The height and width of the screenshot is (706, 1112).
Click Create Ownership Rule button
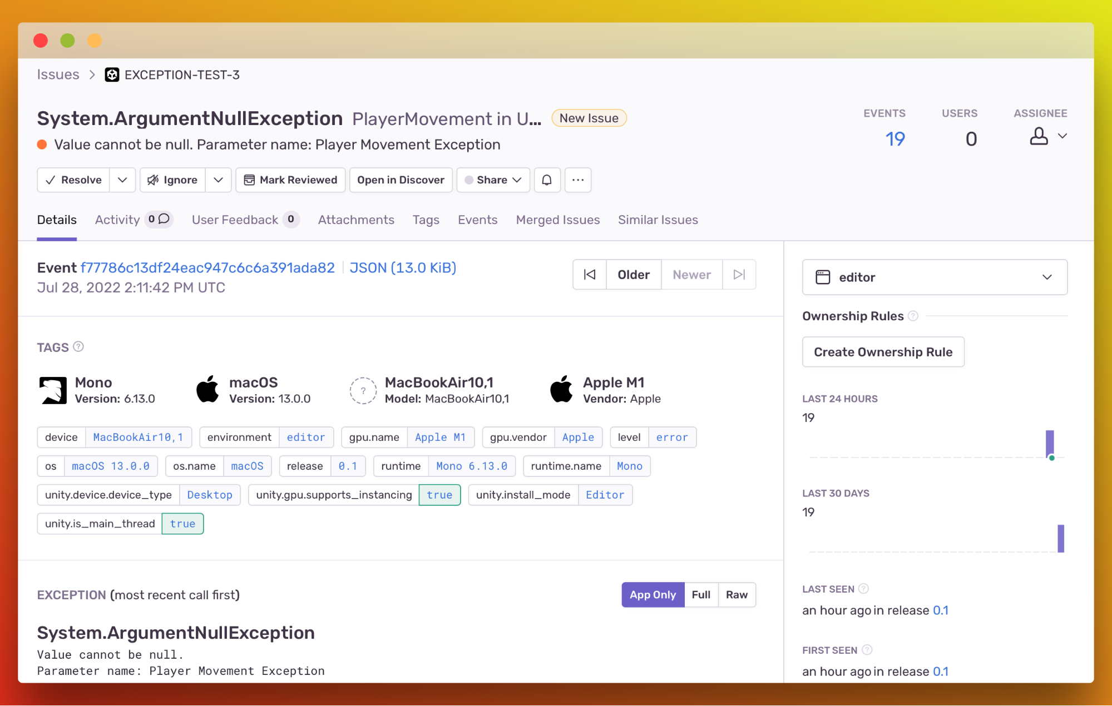coord(883,351)
